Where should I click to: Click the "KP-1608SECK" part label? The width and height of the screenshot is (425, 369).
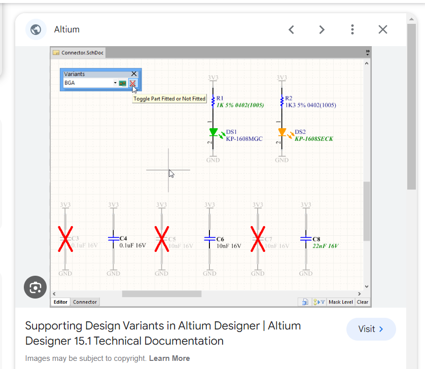point(314,139)
